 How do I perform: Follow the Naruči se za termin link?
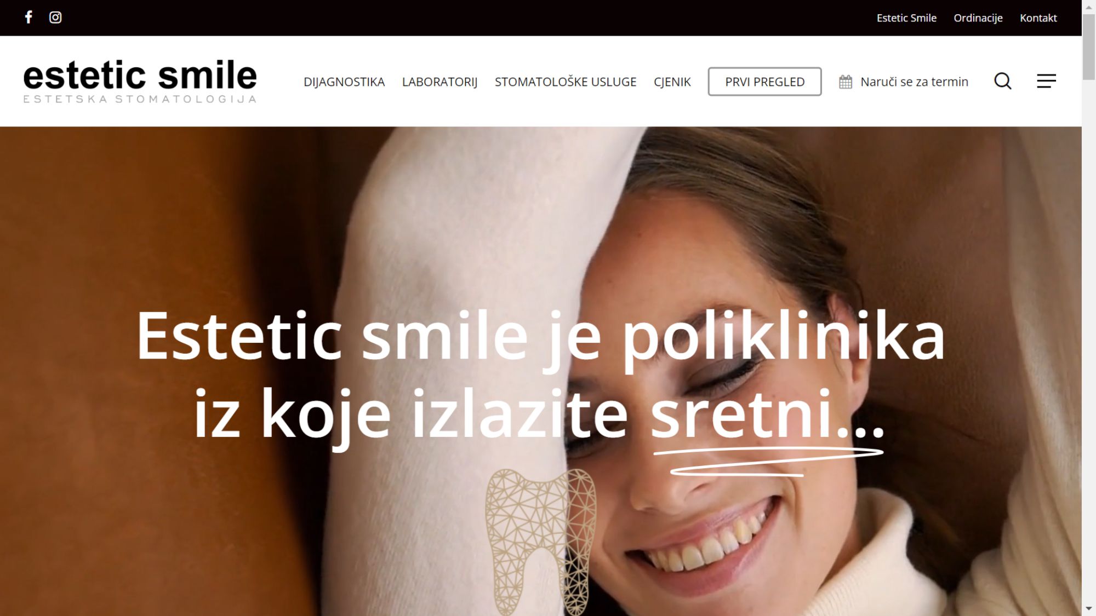(x=914, y=82)
